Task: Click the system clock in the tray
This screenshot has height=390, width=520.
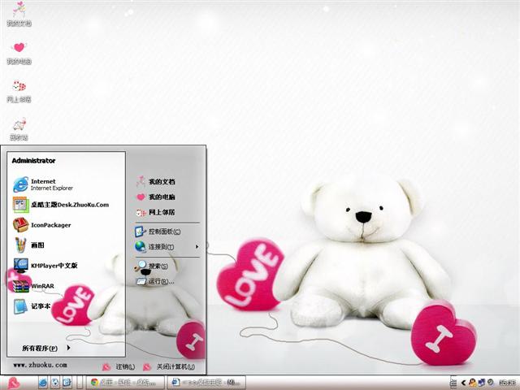Action: pyautogui.click(x=507, y=383)
